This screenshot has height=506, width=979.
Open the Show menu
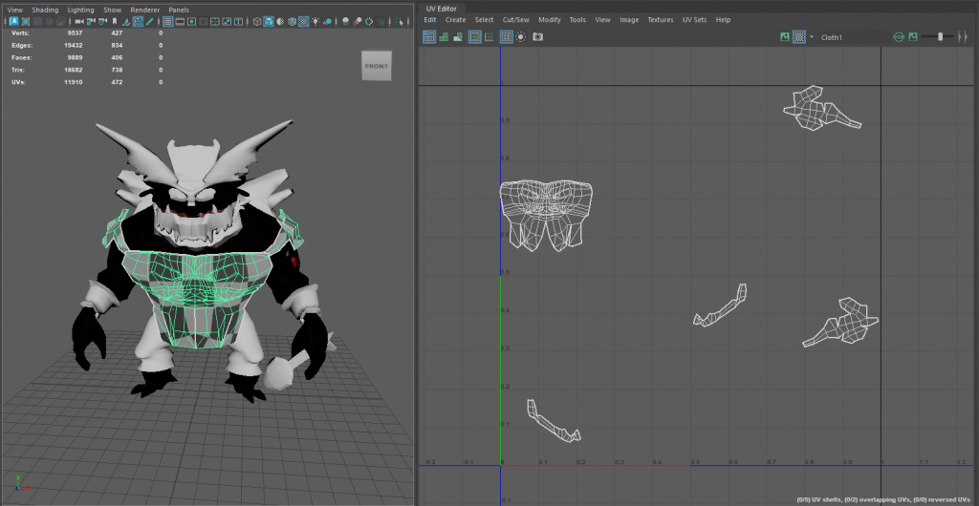click(113, 10)
